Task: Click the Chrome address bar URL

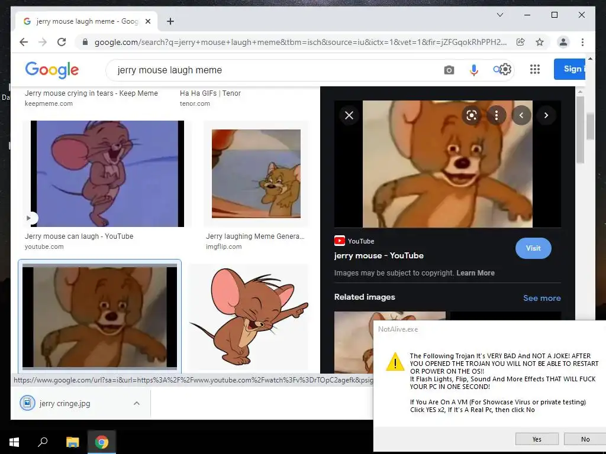Action: 300,42
